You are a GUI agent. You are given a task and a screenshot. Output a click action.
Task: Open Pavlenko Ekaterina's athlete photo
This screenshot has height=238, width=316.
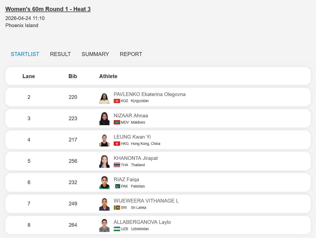[x=104, y=97]
